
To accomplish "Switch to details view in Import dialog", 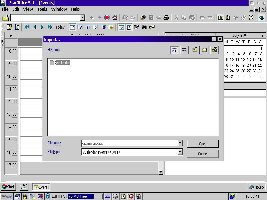I will 184,50.
